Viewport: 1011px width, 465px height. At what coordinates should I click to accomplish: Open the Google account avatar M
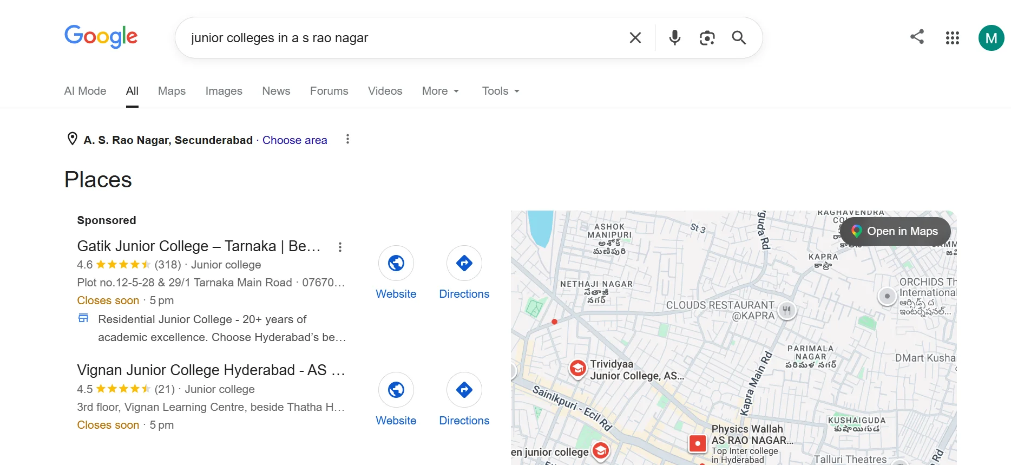pyautogui.click(x=991, y=38)
